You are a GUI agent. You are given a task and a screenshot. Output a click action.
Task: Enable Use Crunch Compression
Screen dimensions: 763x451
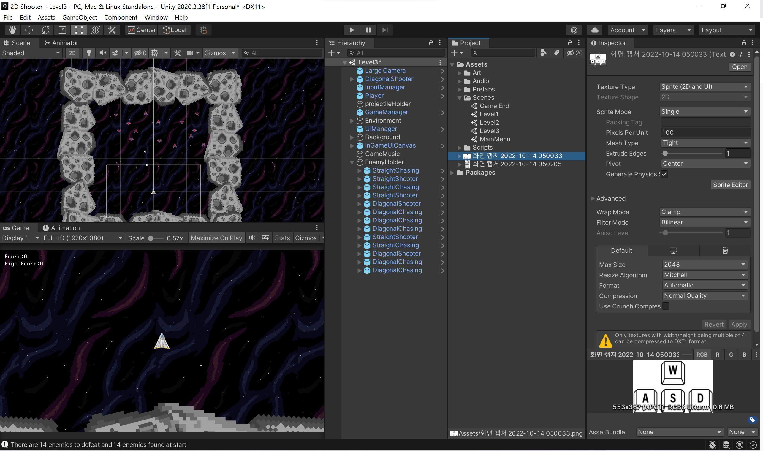(666, 306)
